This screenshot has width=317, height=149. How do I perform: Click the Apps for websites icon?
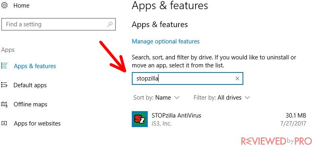point(4,123)
